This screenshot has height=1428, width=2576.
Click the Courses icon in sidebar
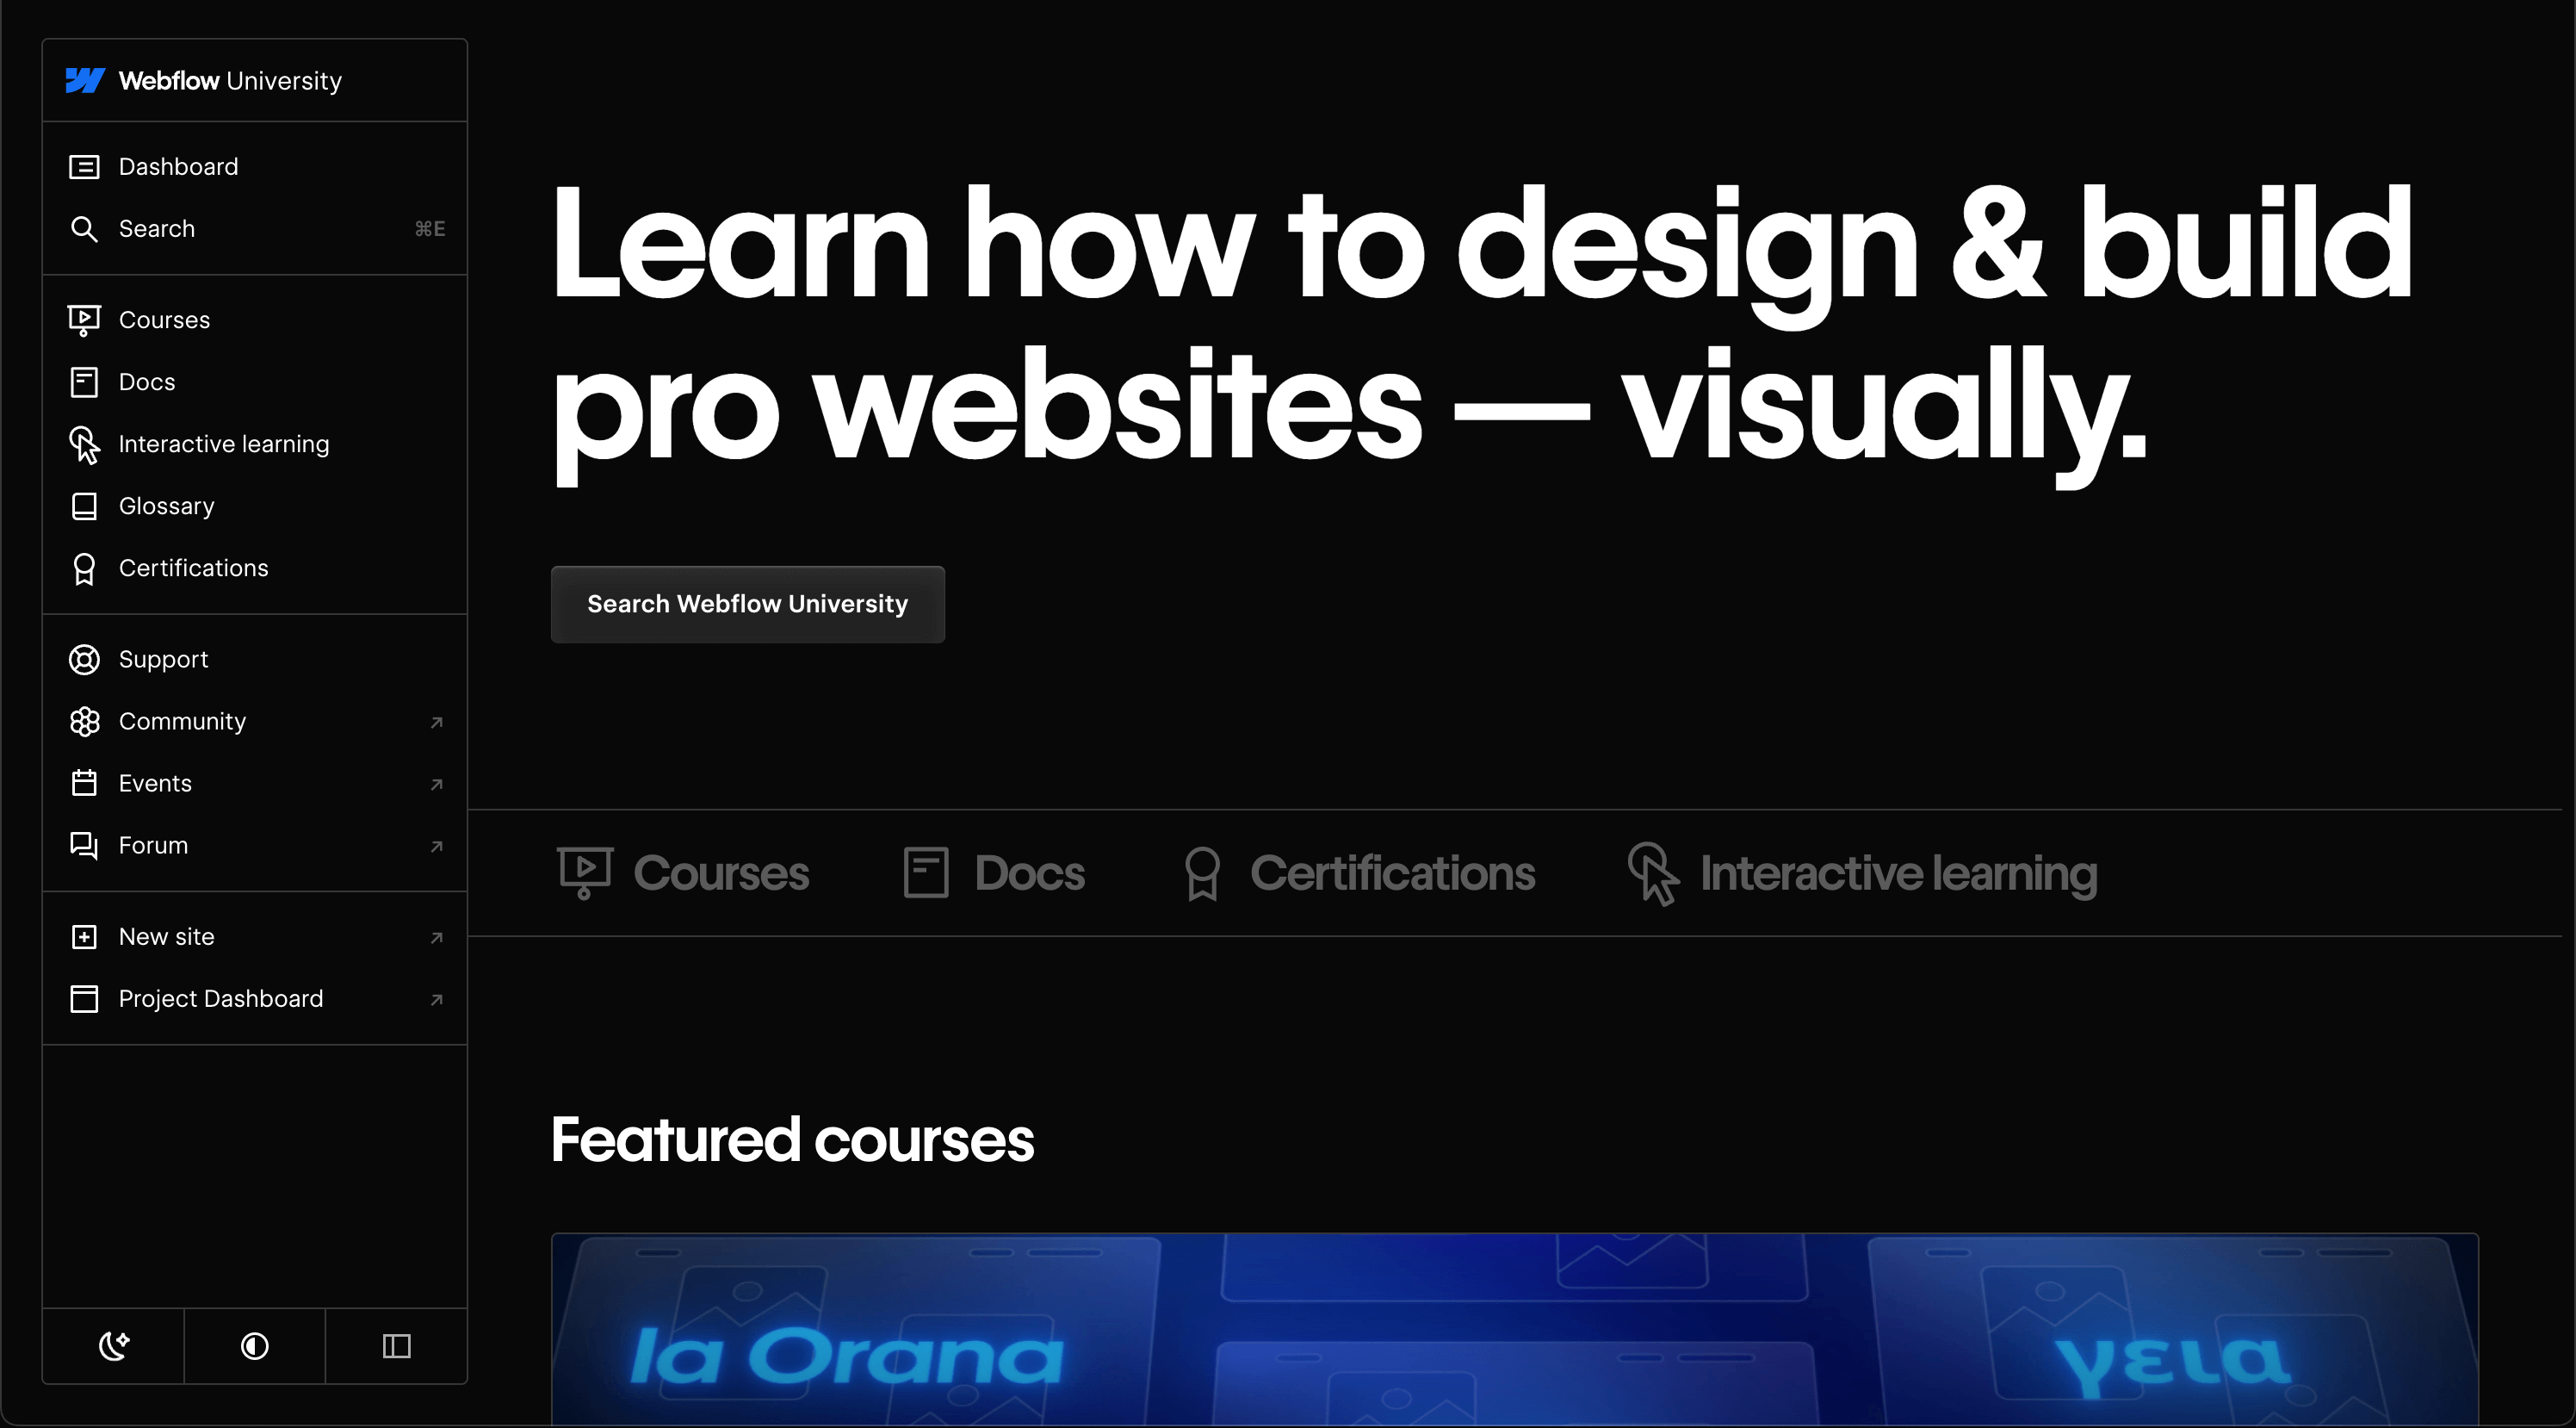84,319
